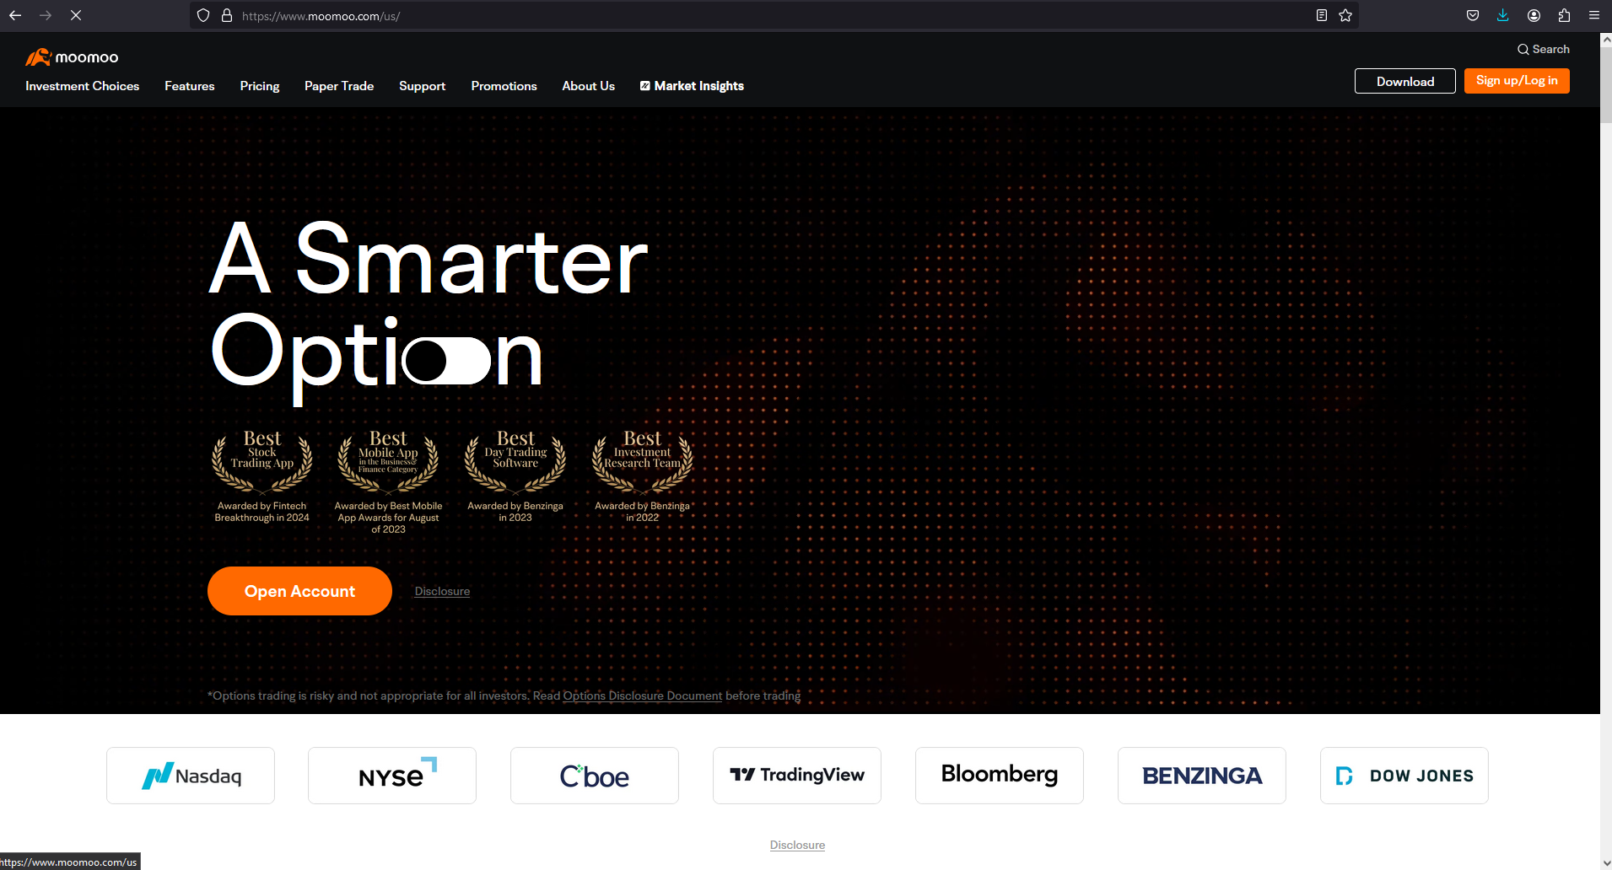Click the Best Day Trading Software badge
The image size is (1612, 870).
[x=515, y=476]
